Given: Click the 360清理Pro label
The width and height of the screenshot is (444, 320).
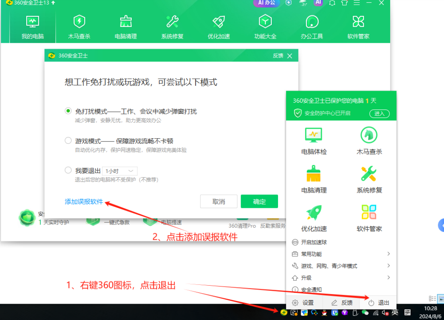Looking at the screenshot, I should (242, 226).
